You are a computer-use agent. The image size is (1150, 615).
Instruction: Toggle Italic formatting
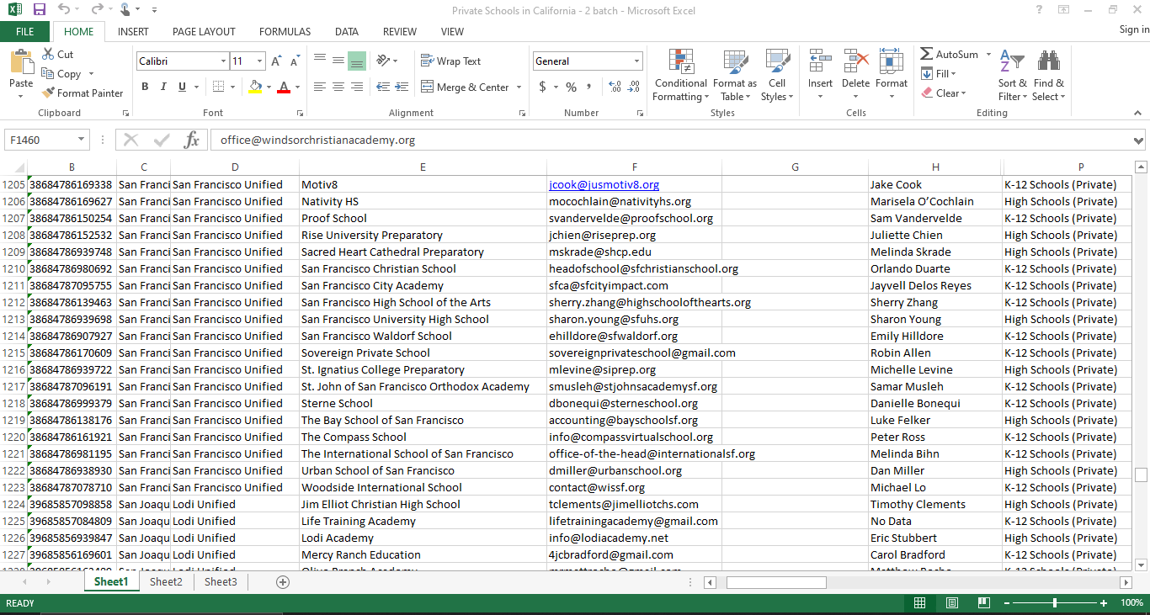coord(163,87)
